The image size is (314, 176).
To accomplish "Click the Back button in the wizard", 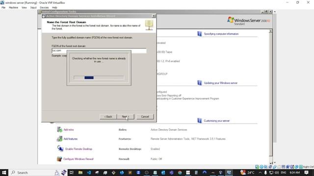I will click(x=108, y=116).
